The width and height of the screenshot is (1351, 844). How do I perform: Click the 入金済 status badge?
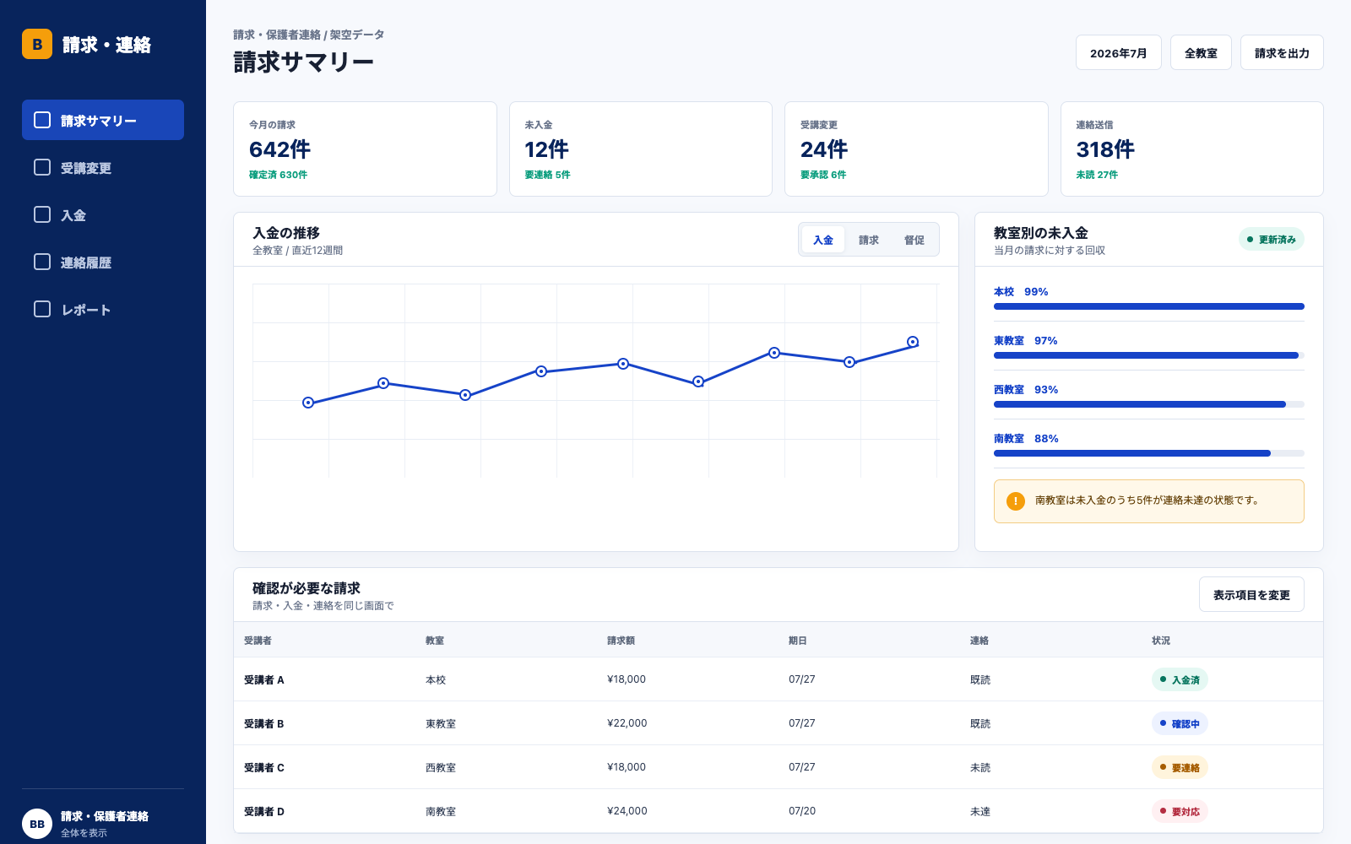[1180, 679]
